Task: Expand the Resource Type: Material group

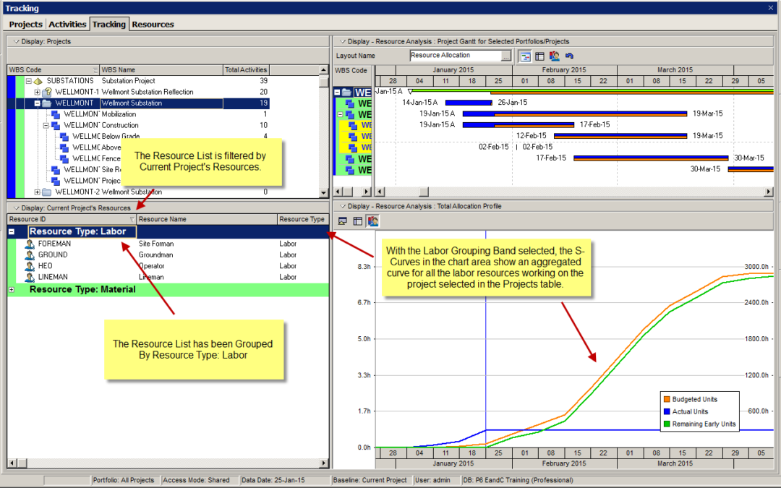Action: [x=12, y=289]
